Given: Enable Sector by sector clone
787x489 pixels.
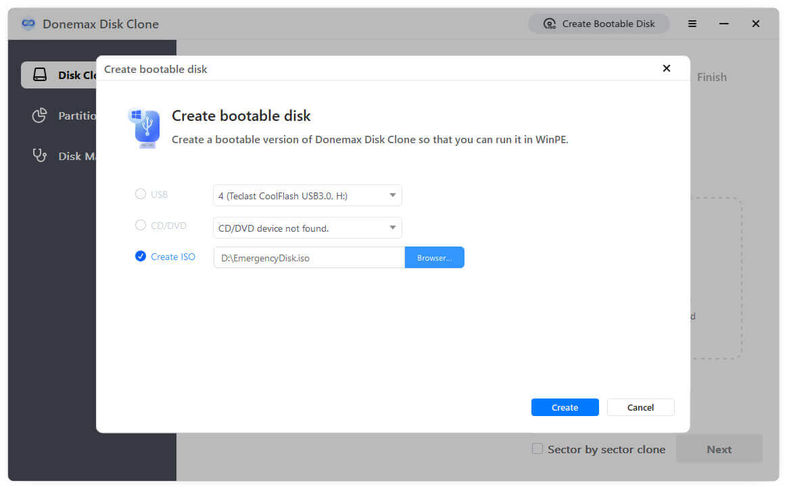Looking at the screenshot, I should pos(537,448).
